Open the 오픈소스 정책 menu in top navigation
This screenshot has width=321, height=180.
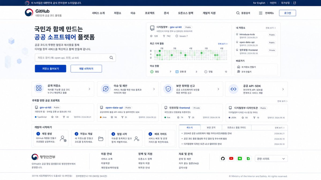[x=186, y=13]
